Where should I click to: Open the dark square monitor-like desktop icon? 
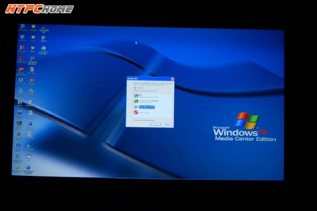tap(19, 123)
